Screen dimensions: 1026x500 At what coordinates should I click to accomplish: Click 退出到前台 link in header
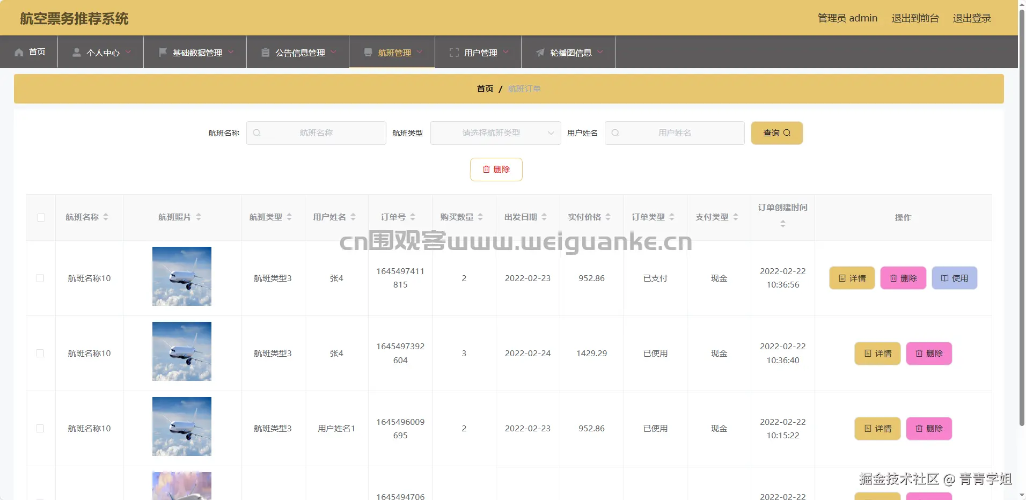pyautogui.click(x=915, y=18)
